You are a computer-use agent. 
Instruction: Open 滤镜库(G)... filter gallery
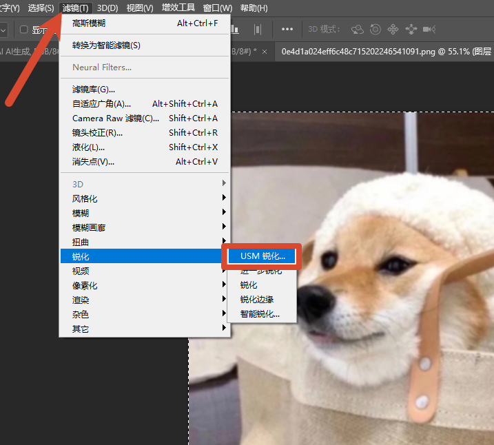tap(145, 90)
